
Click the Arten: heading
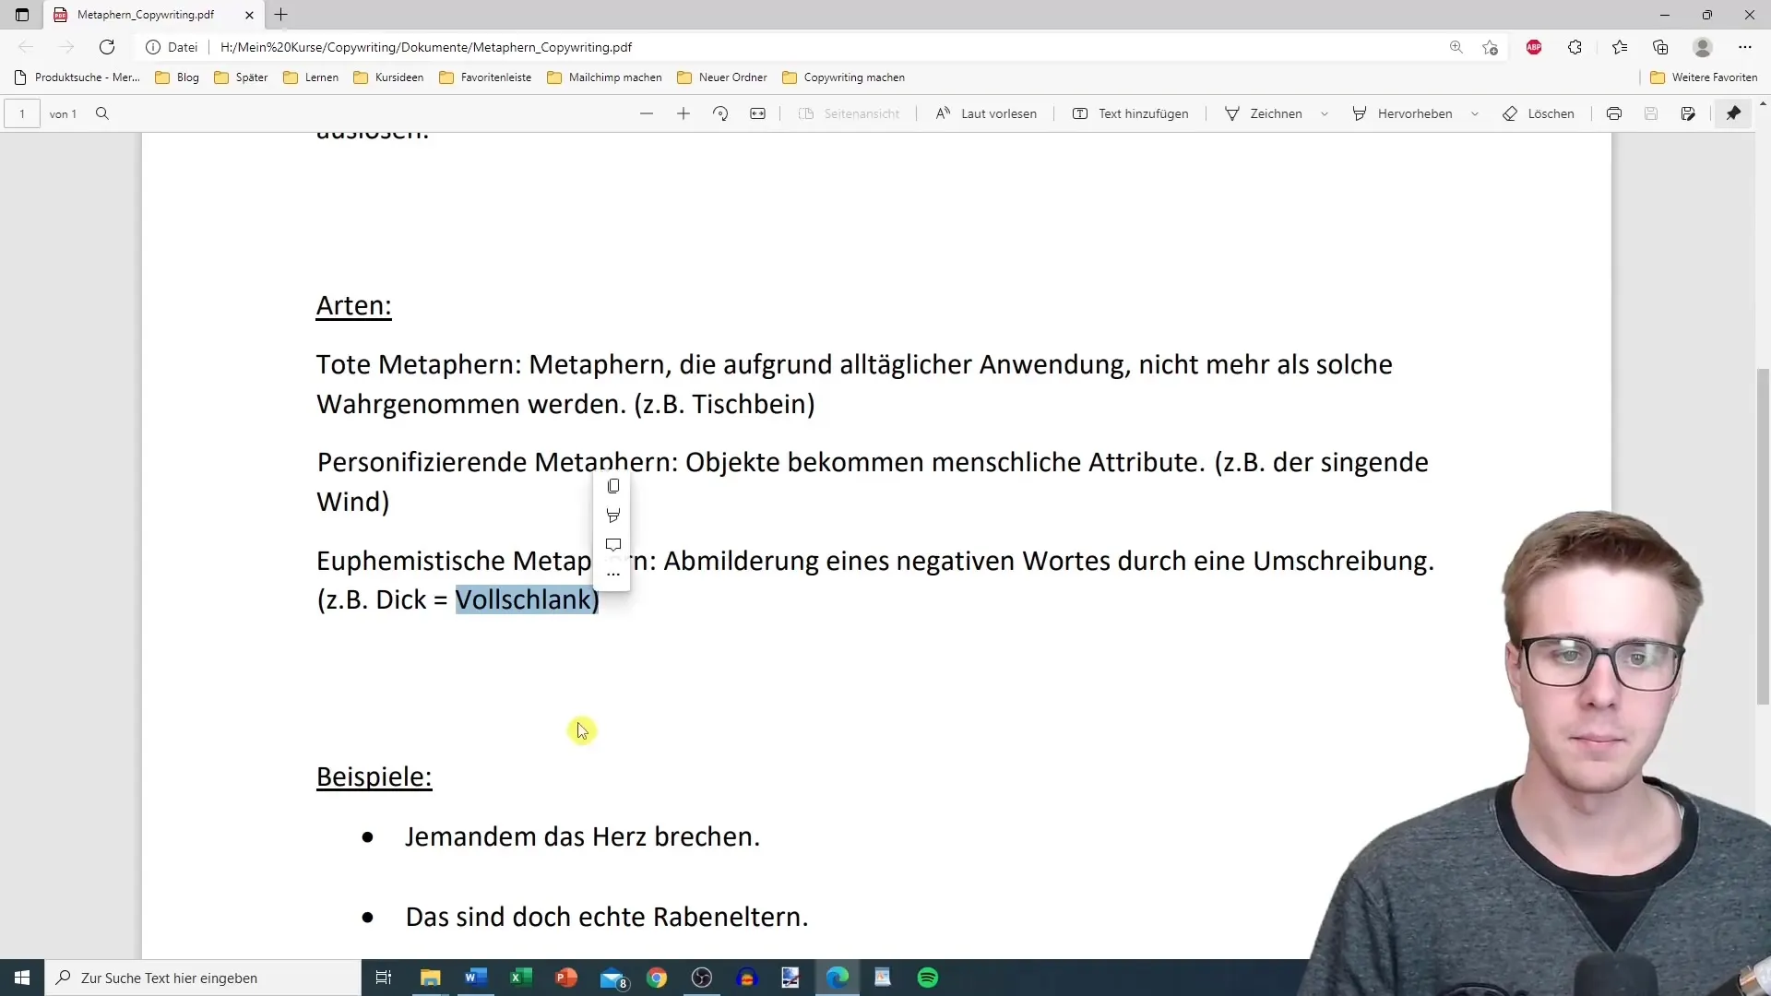coord(354,305)
